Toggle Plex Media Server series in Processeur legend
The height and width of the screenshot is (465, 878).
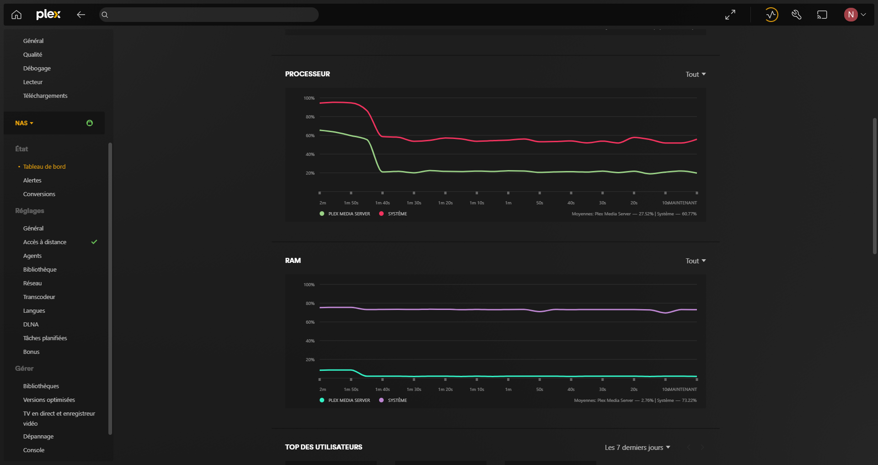[345, 214]
